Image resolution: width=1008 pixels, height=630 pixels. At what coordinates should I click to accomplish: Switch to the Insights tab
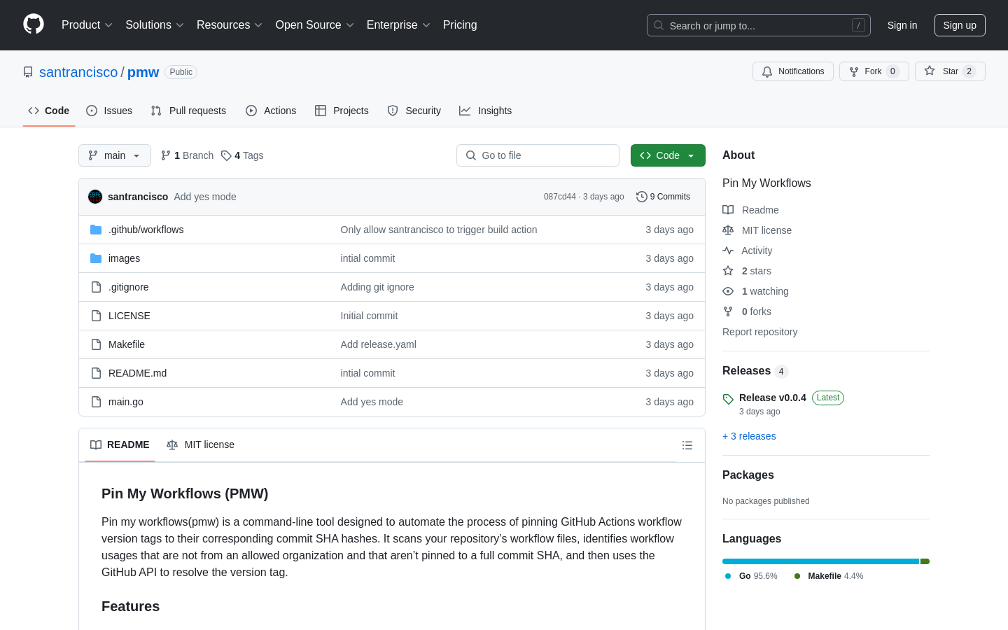pyautogui.click(x=486, y=111)
